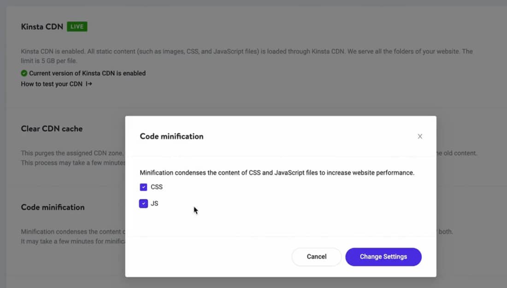Click the Code minification section heading

(x=53, y=207)
